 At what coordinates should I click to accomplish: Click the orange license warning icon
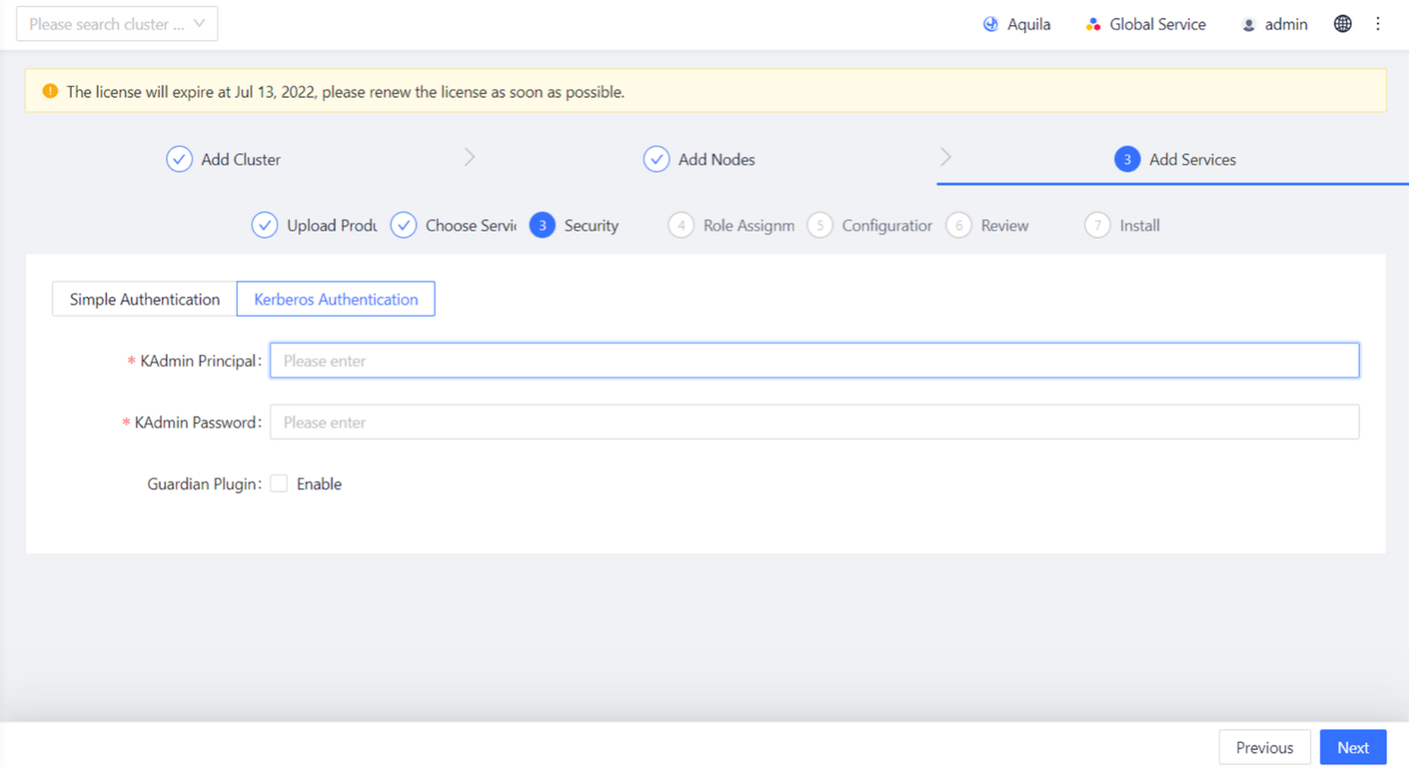click(50, 92)
